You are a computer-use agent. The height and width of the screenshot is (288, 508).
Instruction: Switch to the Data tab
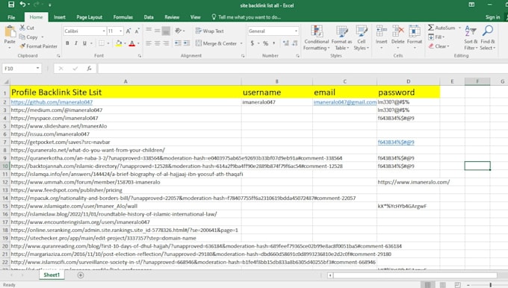(149, 17)
